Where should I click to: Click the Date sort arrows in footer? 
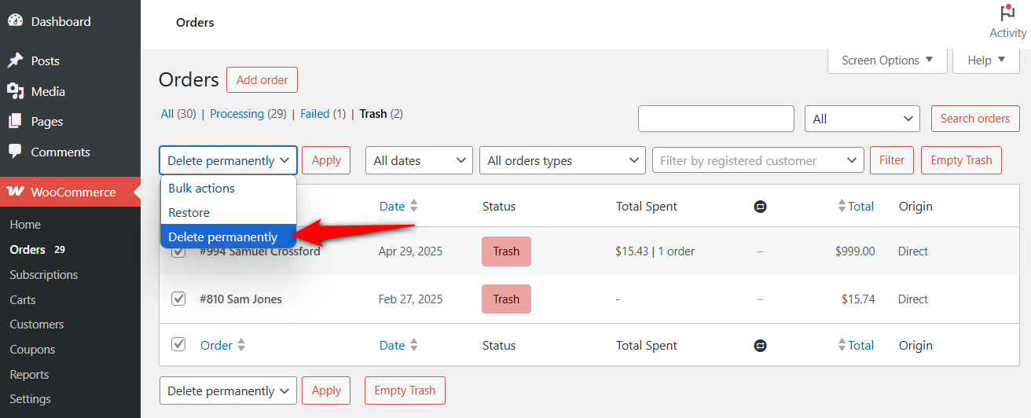414,345
